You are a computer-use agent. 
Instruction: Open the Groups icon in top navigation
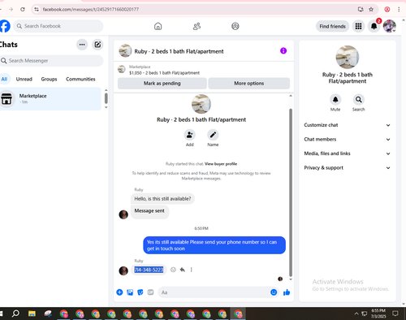pos(235,26)
